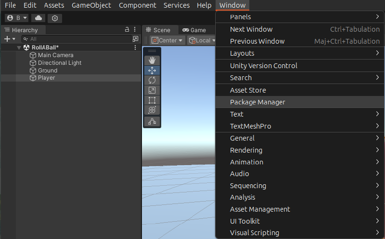Select the Move tool

(x=152, y=71)
